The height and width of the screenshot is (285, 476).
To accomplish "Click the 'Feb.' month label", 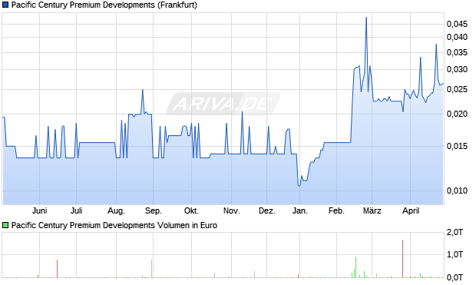I will coord(337,210).
